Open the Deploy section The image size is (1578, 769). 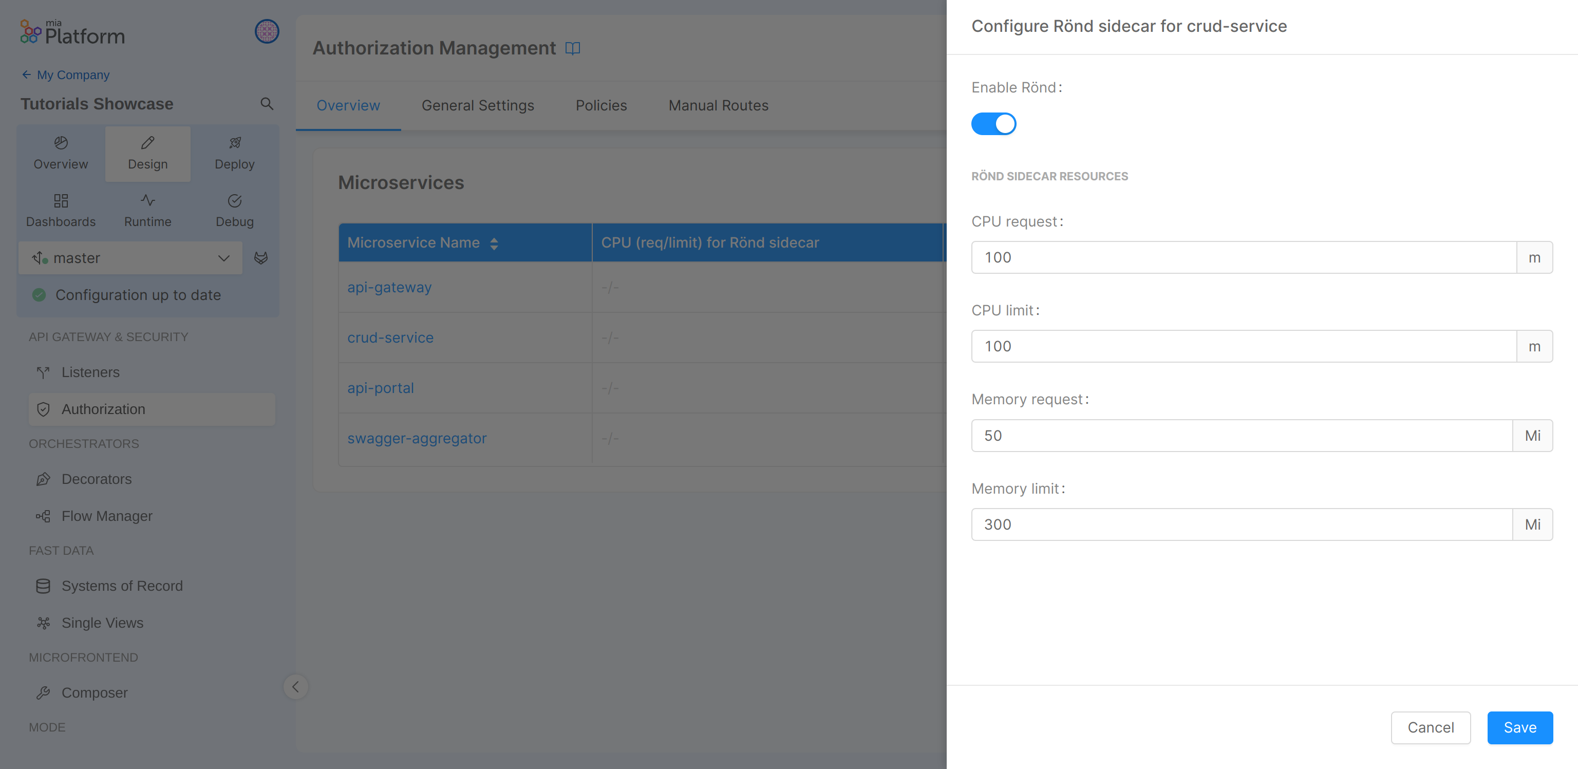coord(235,153)
